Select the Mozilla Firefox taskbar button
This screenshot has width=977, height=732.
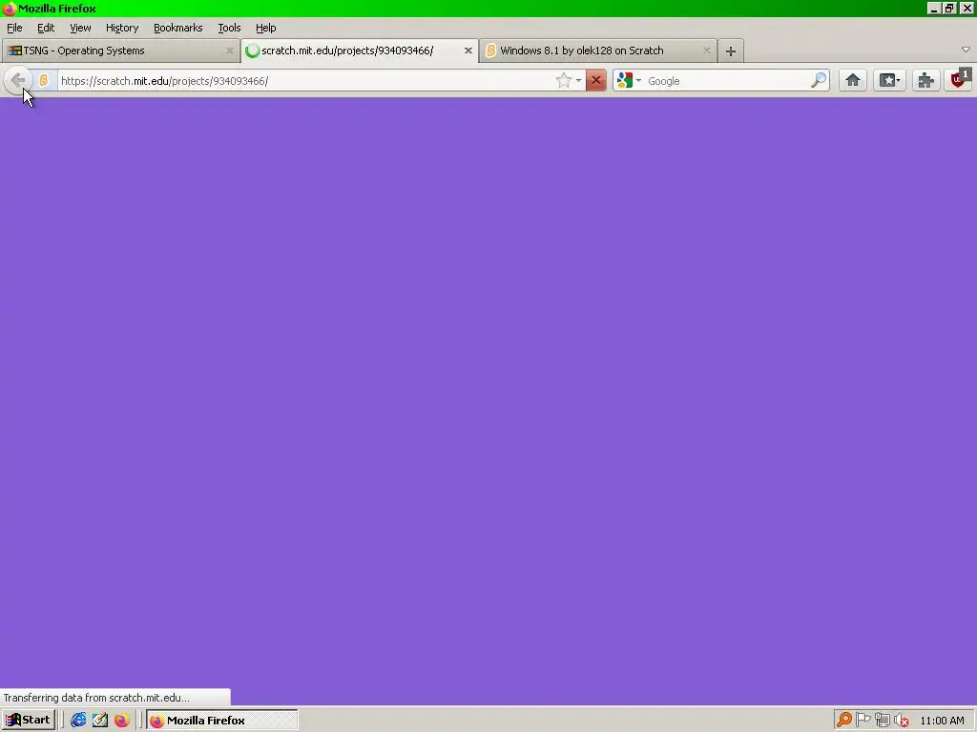(x=221, y=721)
